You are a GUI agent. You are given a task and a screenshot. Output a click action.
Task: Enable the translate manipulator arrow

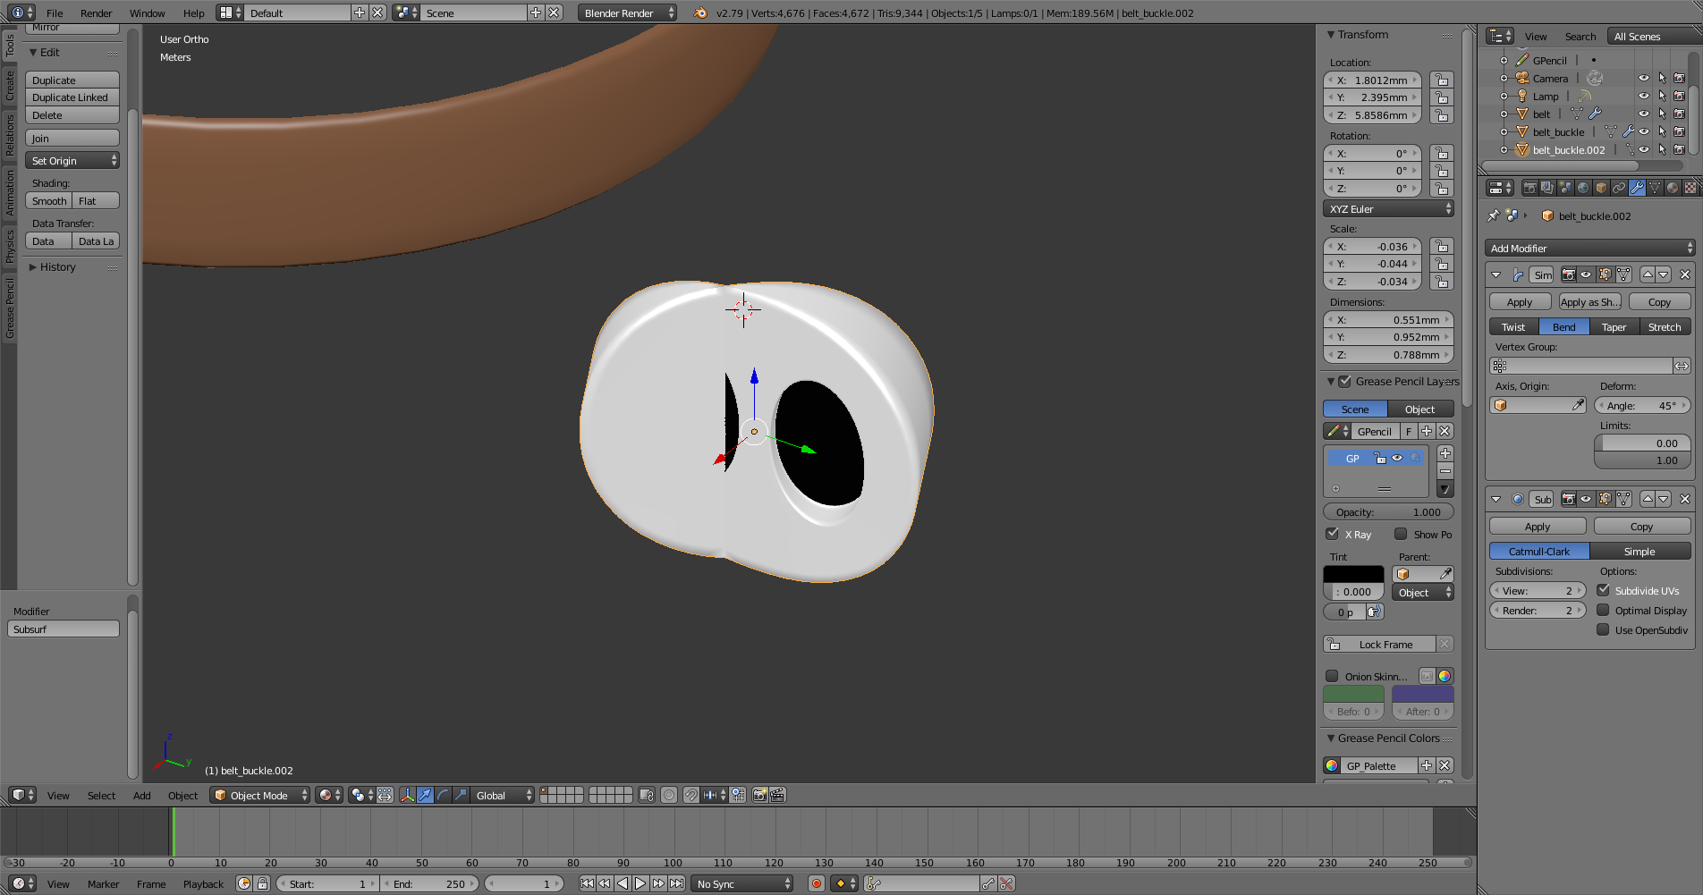pos(426,795)
